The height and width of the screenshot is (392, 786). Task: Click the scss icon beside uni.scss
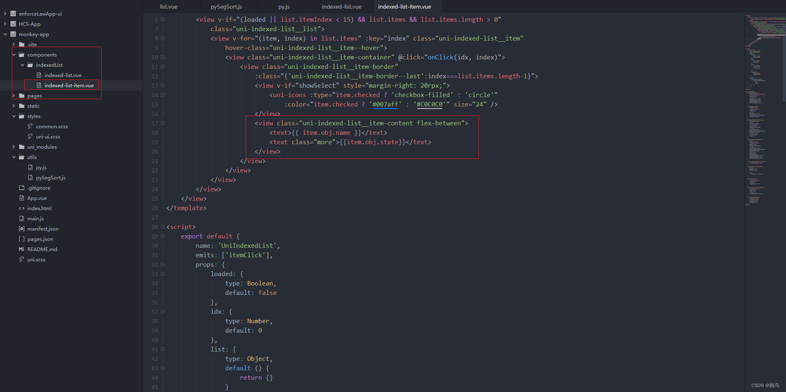(x=22, y=259)
